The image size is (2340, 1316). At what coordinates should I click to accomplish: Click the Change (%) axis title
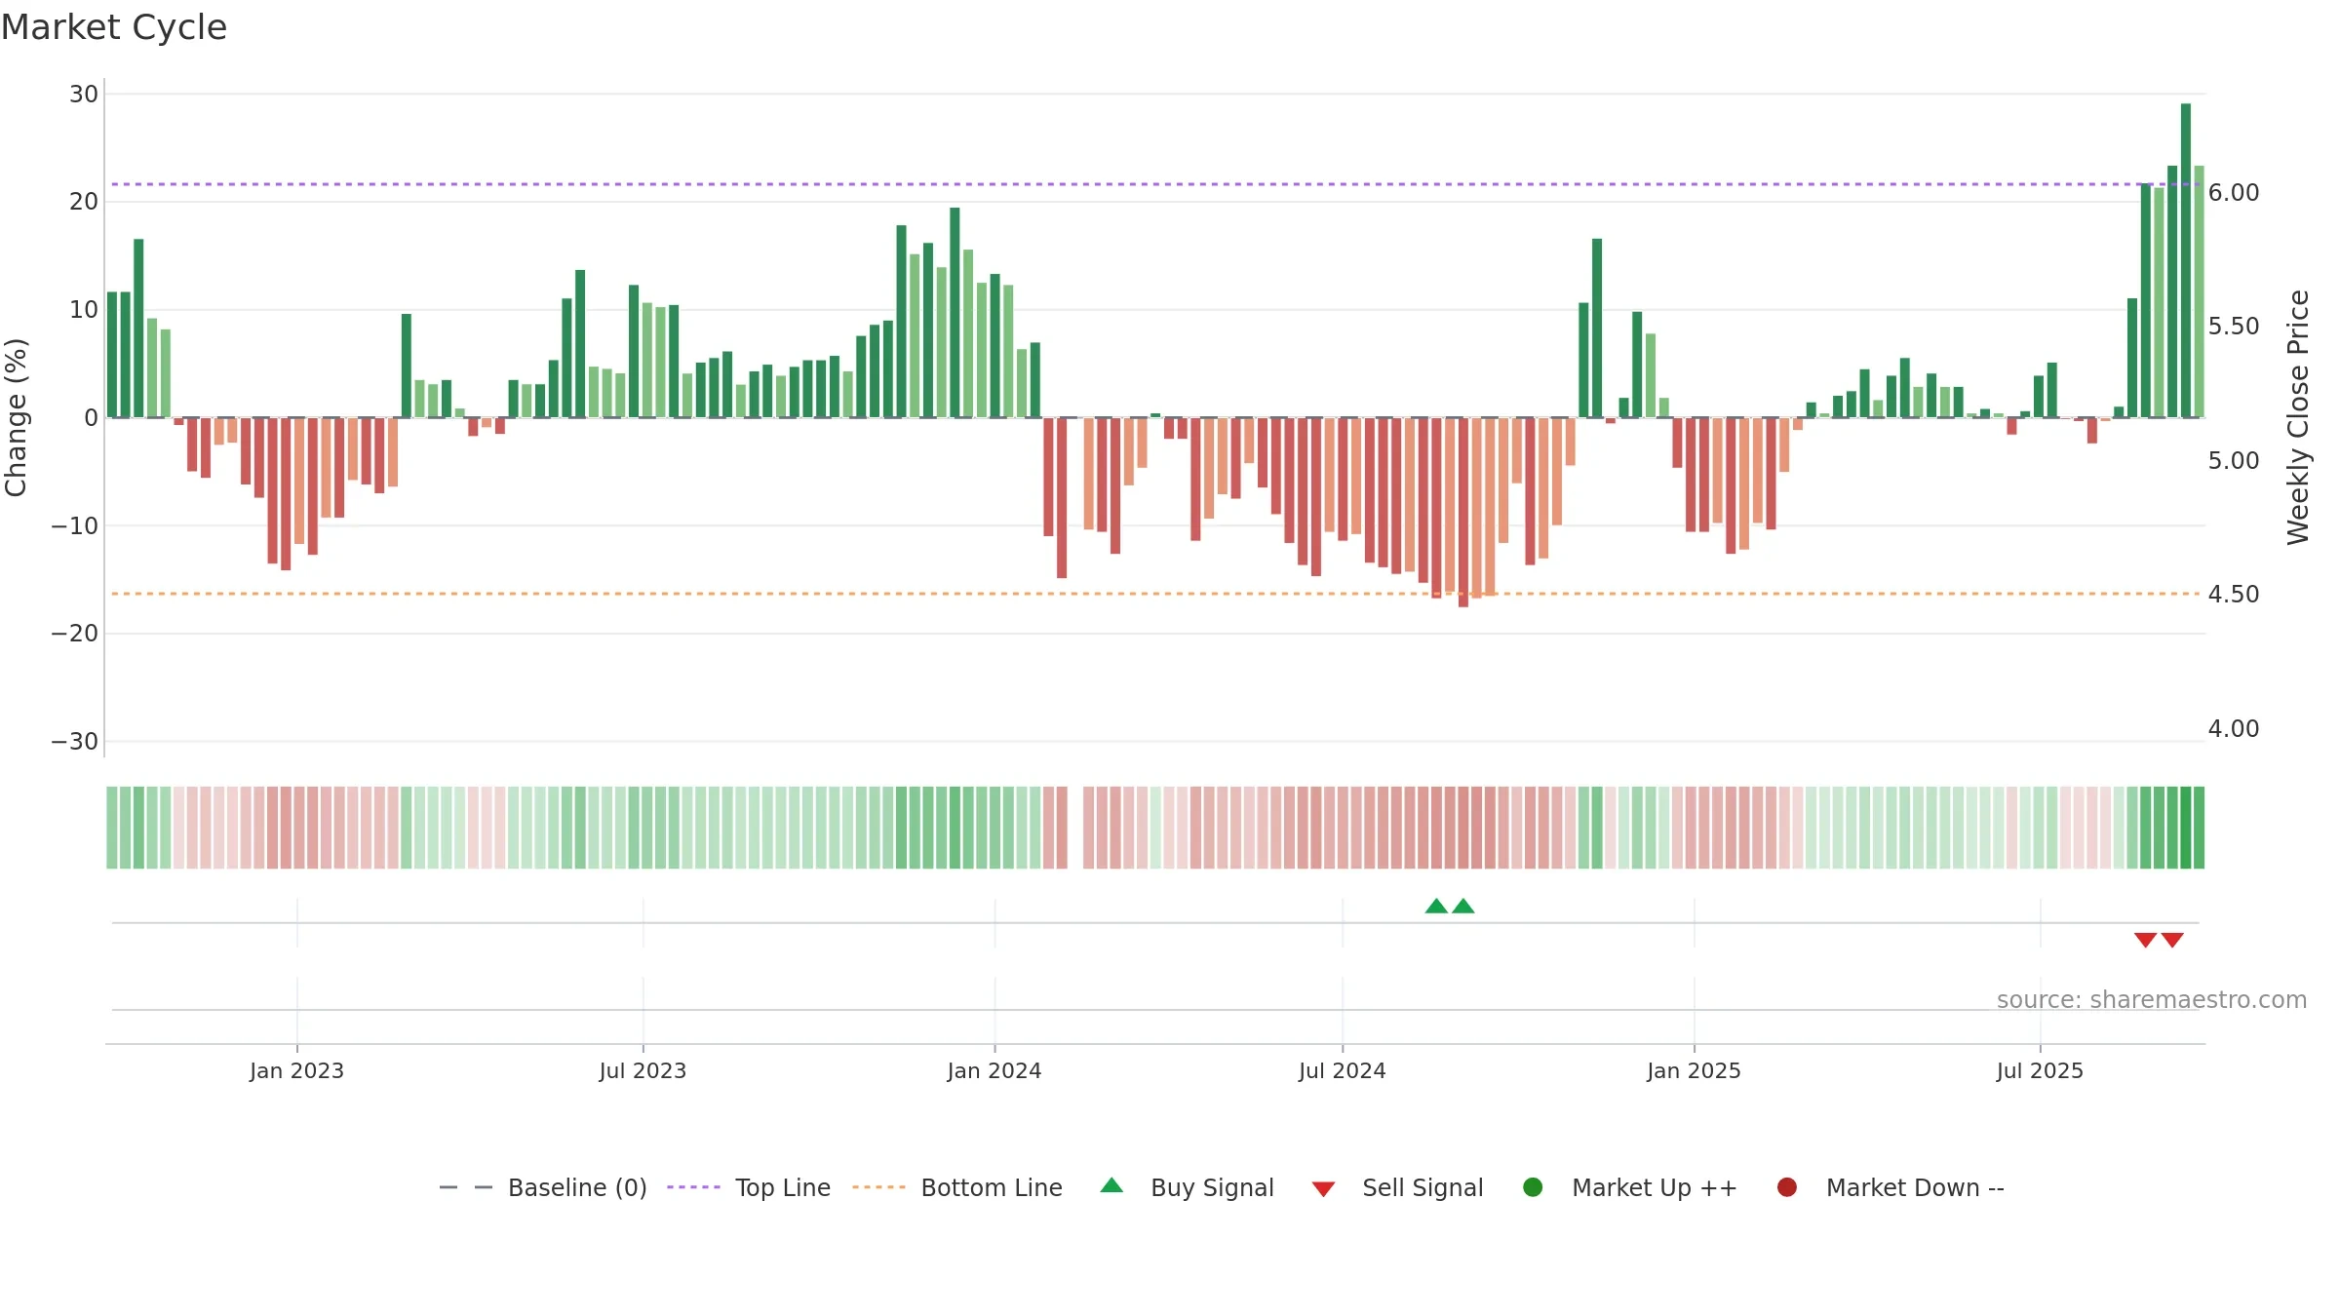[17, 417]
